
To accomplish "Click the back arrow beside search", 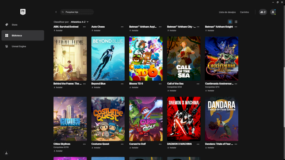I will click(x=56, y=12).
